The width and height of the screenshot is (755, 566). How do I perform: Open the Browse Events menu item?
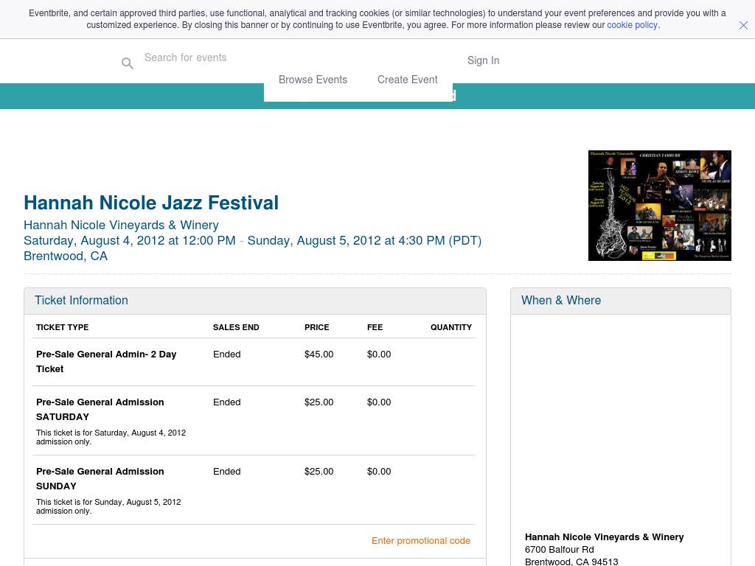point(313,80)
